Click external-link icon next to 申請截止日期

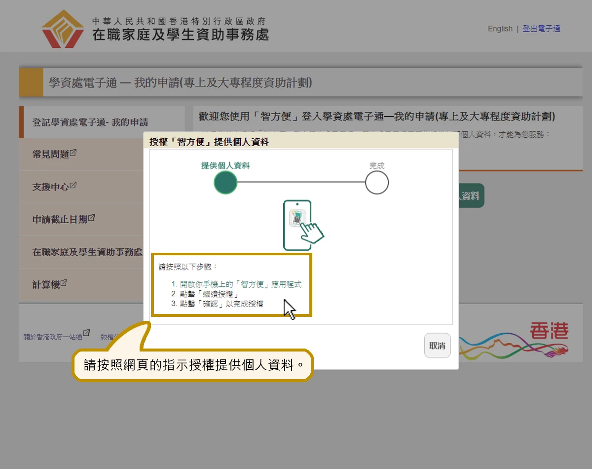click(91, 217)
